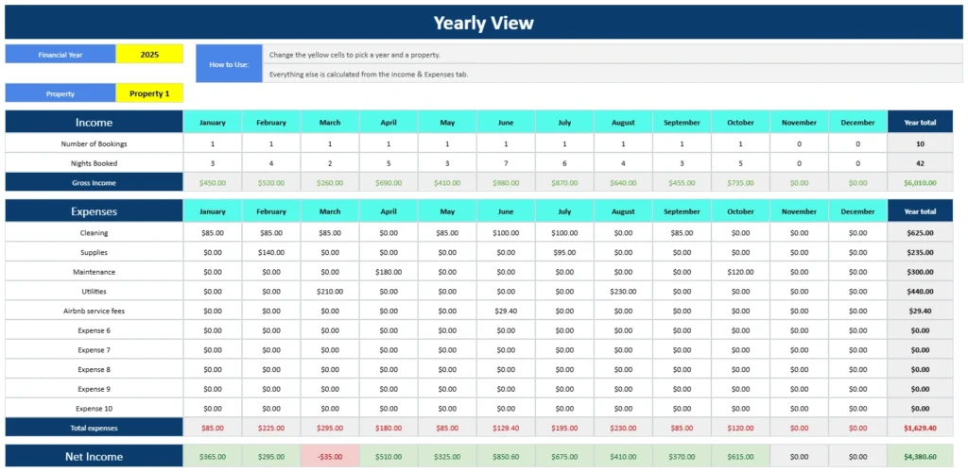The height and width of the screenshot is (472, 968).
Task: Select the $140.00 February supplies cell
Action: pos(271,252)
